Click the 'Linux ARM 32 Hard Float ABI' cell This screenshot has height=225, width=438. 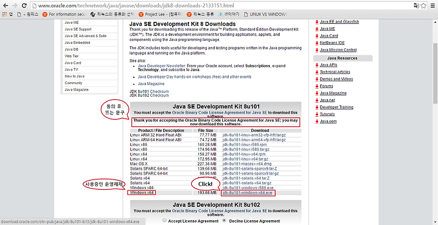tap(156, 135)
